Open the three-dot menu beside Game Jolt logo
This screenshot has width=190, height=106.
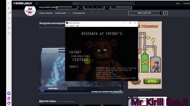(37, 3)
